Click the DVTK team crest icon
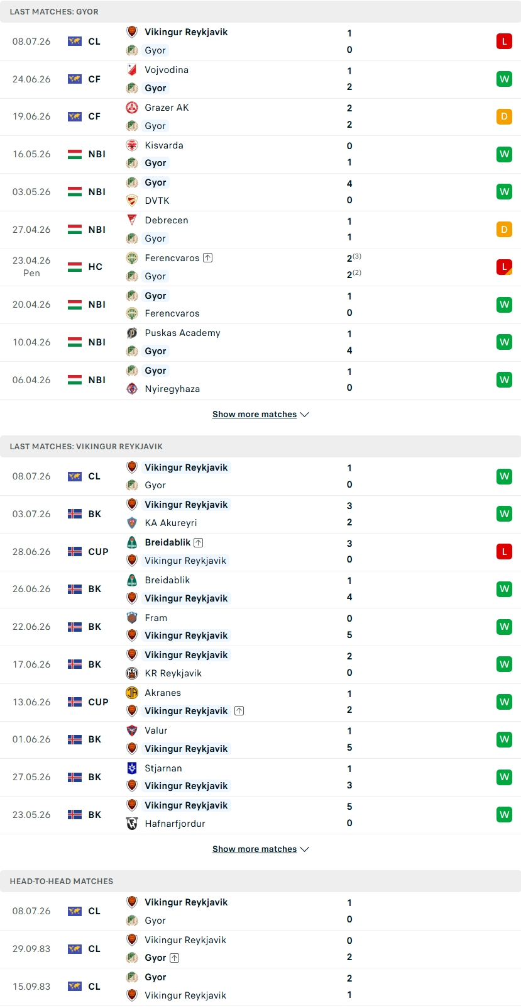 click(132, 201)
